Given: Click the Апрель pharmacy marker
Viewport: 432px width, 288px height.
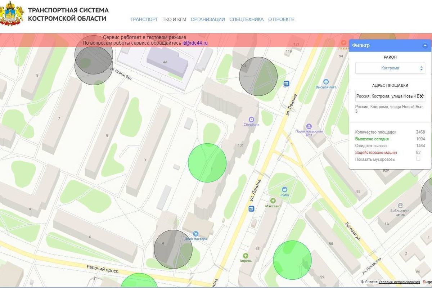Looking at the screenshot, I should (246, 255).
